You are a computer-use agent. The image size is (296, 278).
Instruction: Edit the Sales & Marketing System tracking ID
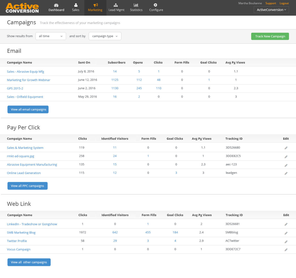click(286, 147)
